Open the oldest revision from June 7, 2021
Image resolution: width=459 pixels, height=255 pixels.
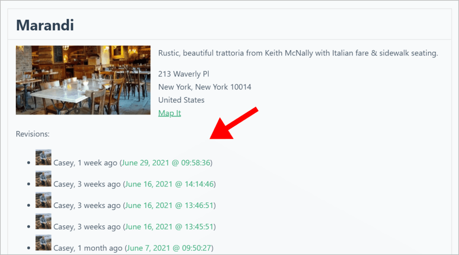168,248
